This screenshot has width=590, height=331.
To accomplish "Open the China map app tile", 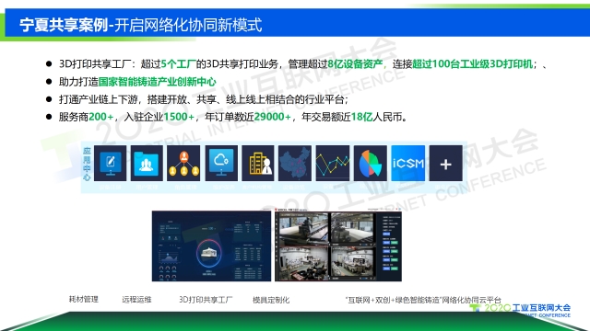I will [x=295, y=164].
